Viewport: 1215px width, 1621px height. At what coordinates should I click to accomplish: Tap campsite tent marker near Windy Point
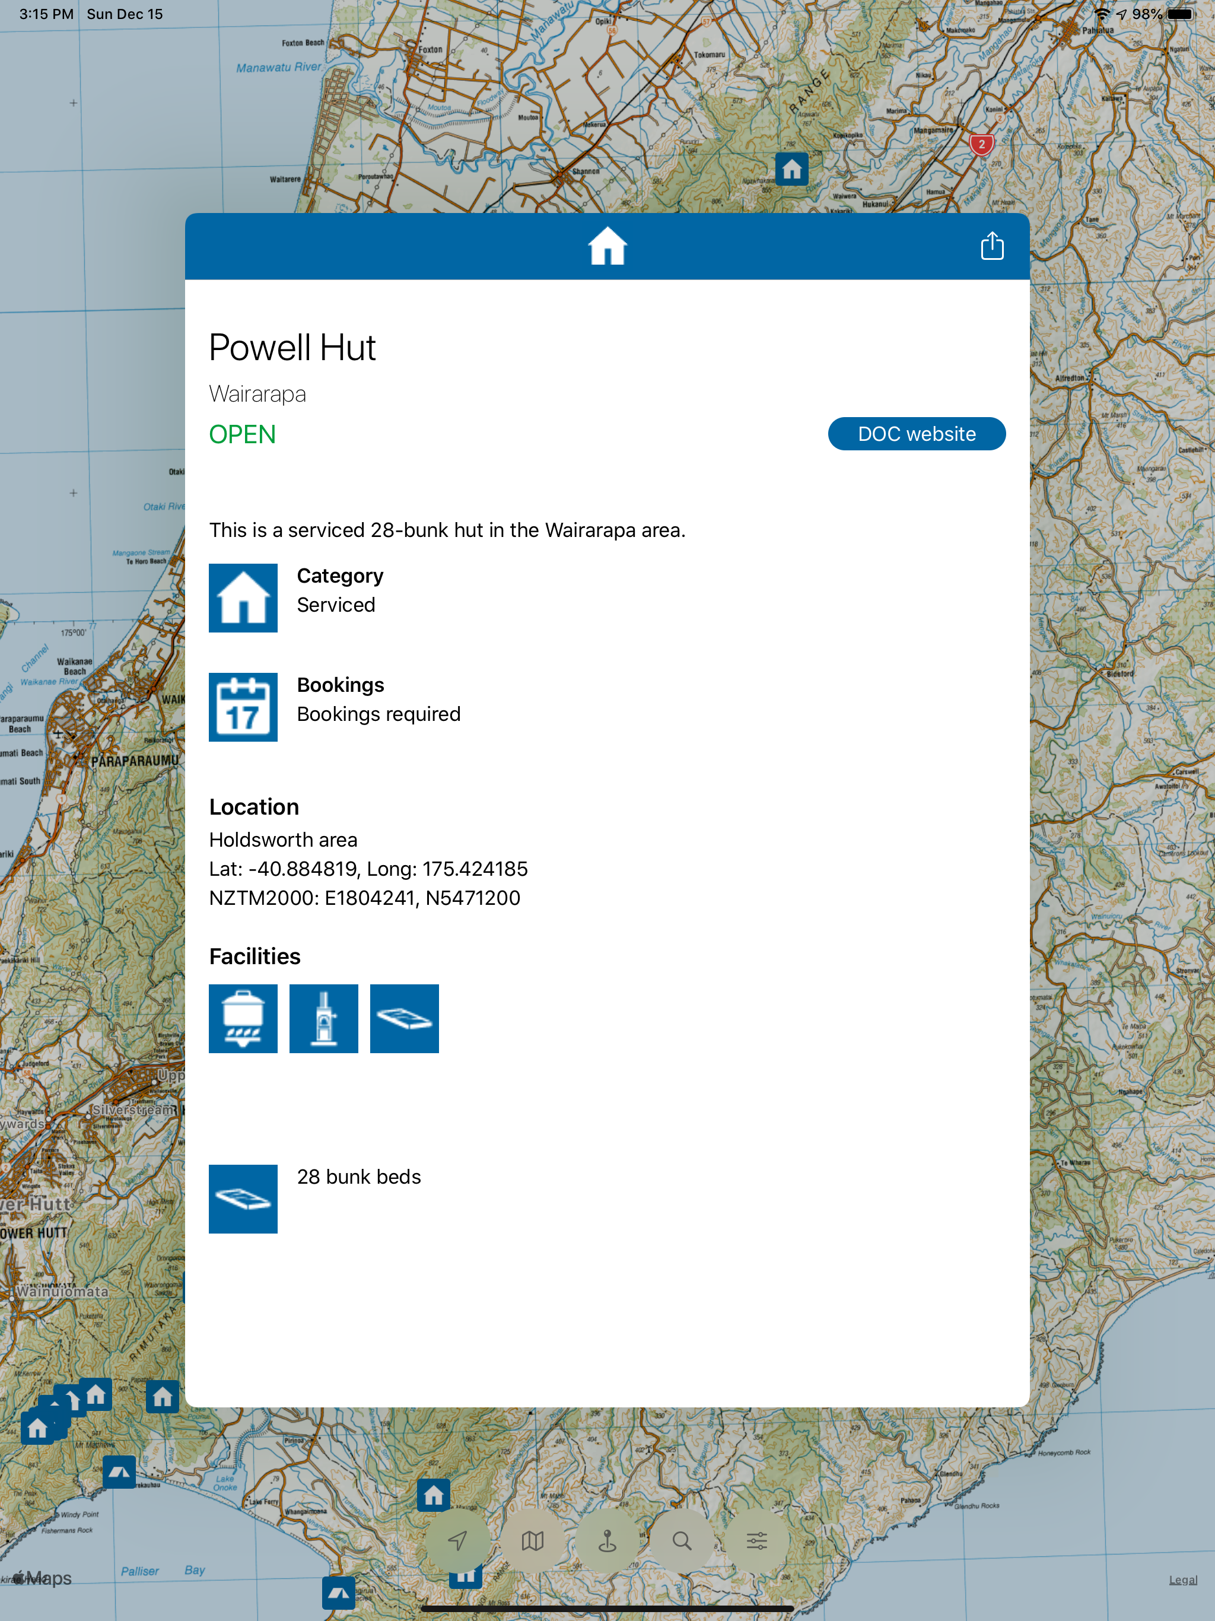click(119, 1471)
